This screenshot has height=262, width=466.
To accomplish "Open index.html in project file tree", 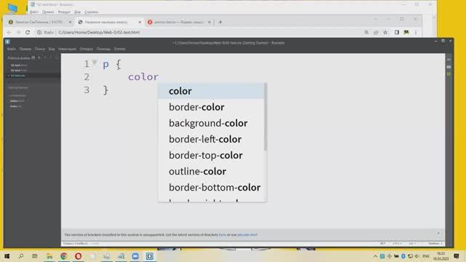I will pyautogui.click(x=17, y=101).
